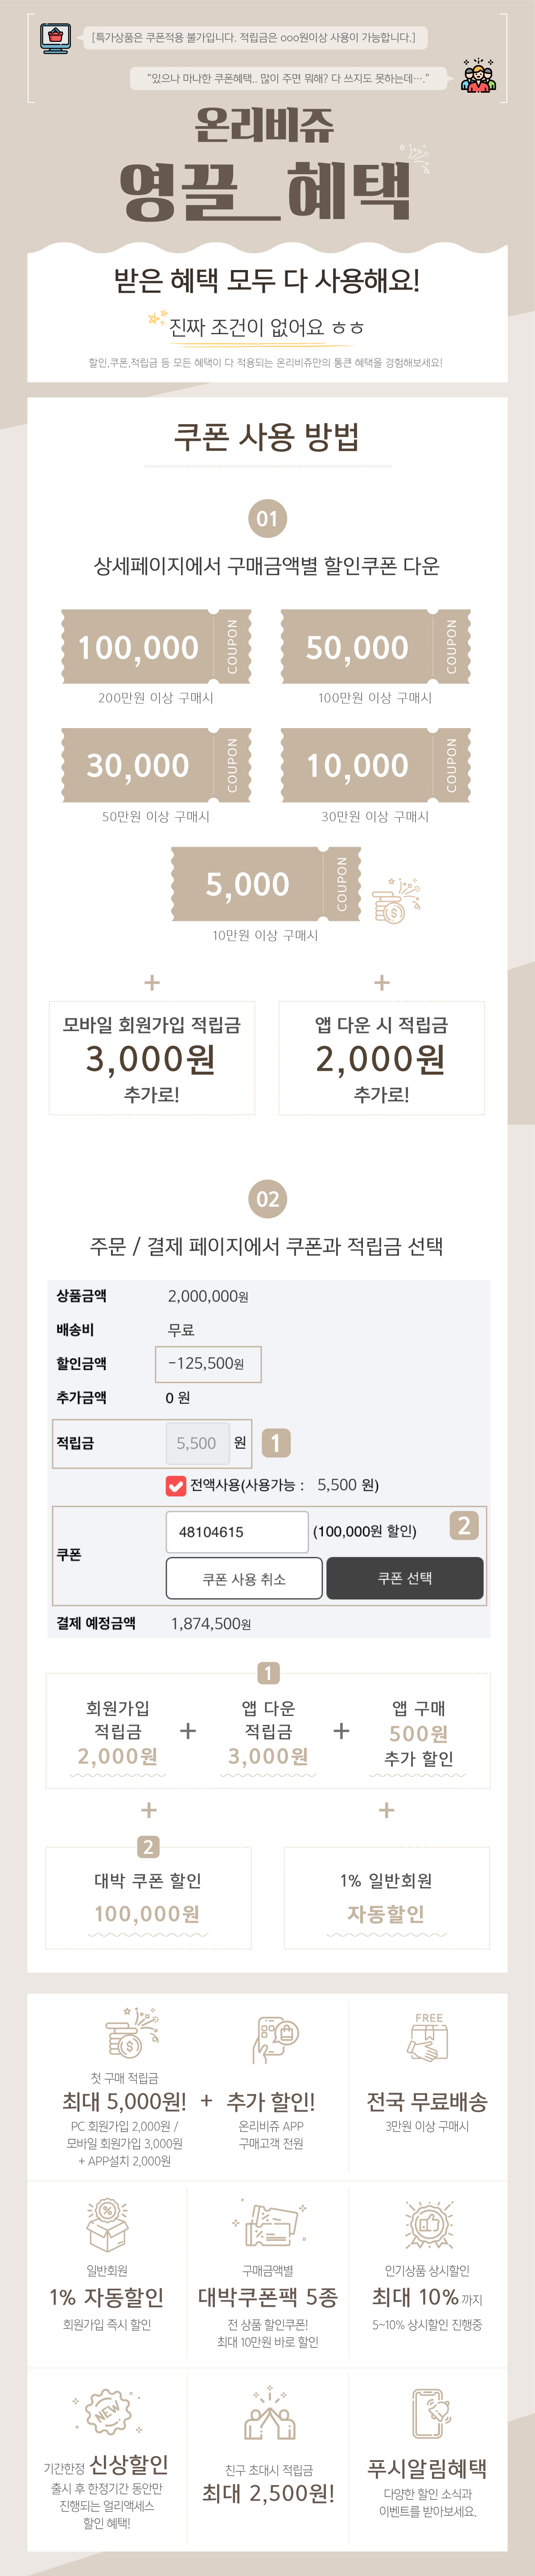This screenshot has height=2576, width=535.
Task: Click the FREE shipping hand icon
Action: tap(428, 2036)
